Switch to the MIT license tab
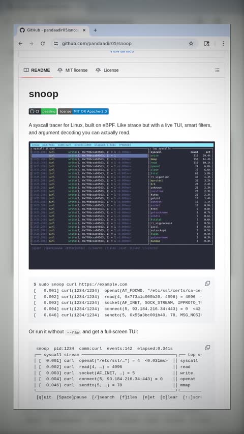Image resolution: width=244 pixels, height=434 pixels. [x=73, y=70]
